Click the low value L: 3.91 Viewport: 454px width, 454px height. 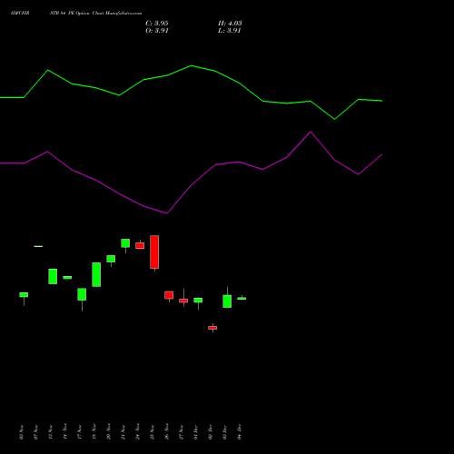229,31
